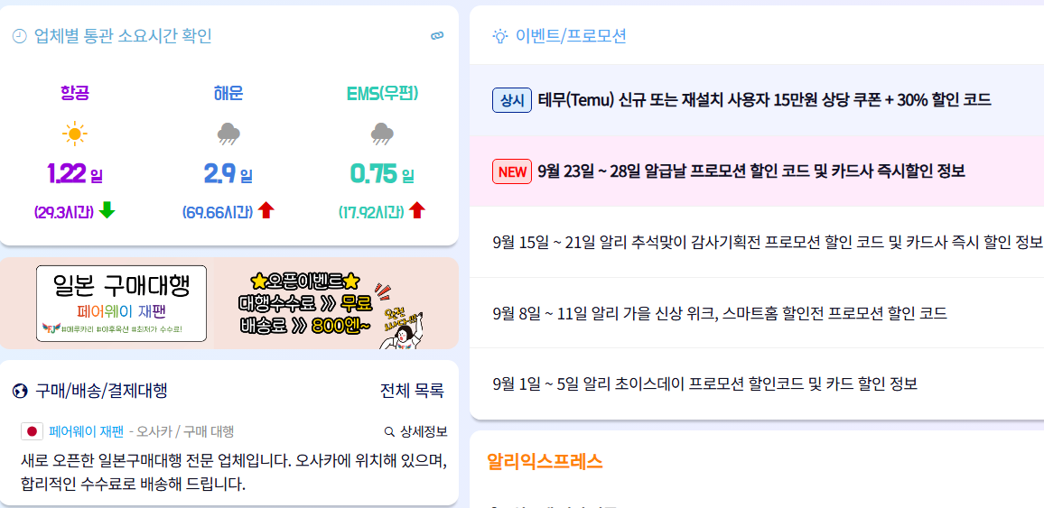Open 상세정보 with the magnifier icon
Screen dimensions: 1044x508
[416, 431]
